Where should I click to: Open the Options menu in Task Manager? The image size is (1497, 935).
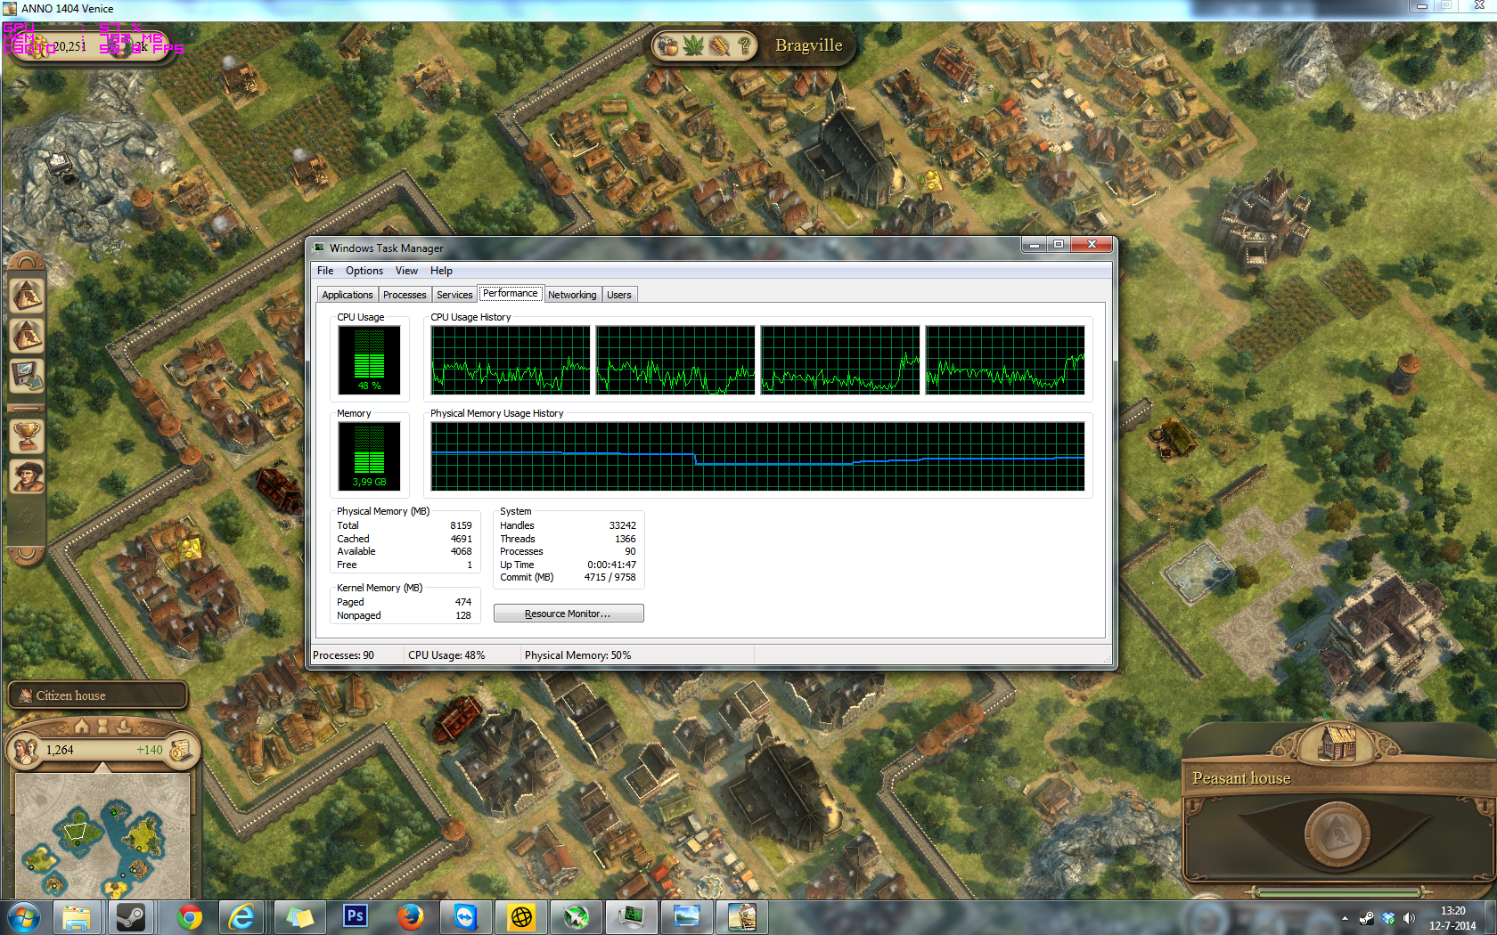click(x=364, y=271)
